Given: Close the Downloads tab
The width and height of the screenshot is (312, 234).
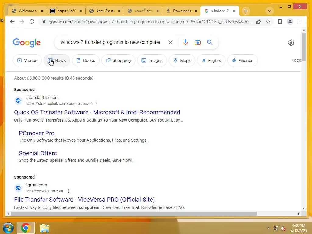Looking at the screenshot, I should tap(196, 11).
